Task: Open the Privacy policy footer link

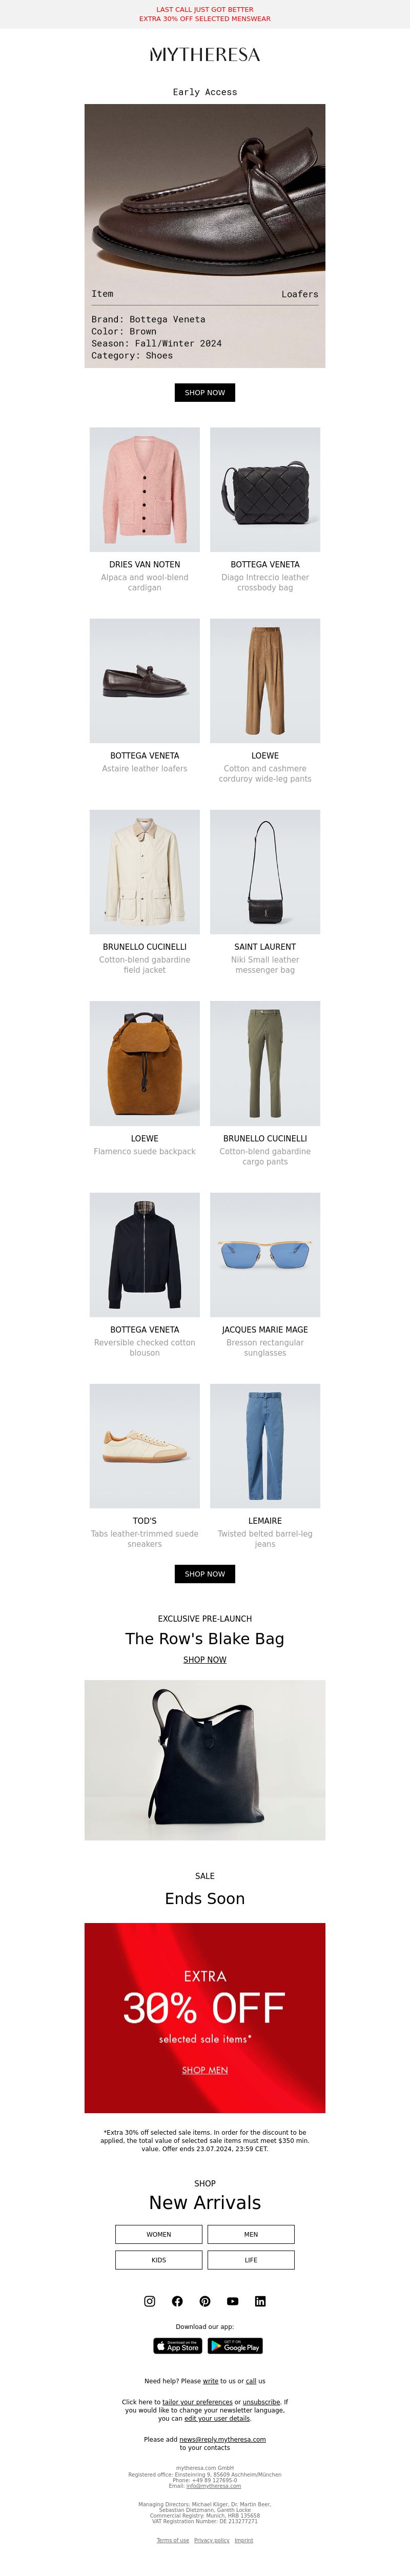Action: pos(212,2540)
